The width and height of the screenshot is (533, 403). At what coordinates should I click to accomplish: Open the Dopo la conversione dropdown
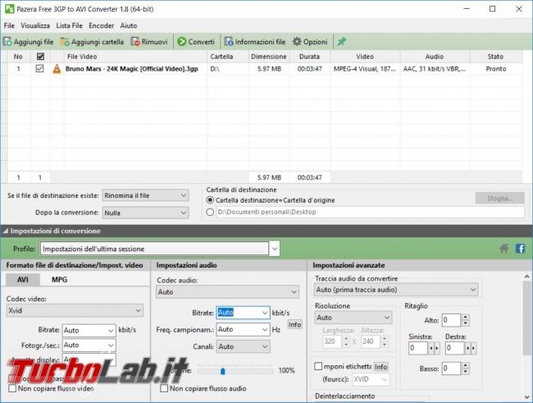point(145,213)
